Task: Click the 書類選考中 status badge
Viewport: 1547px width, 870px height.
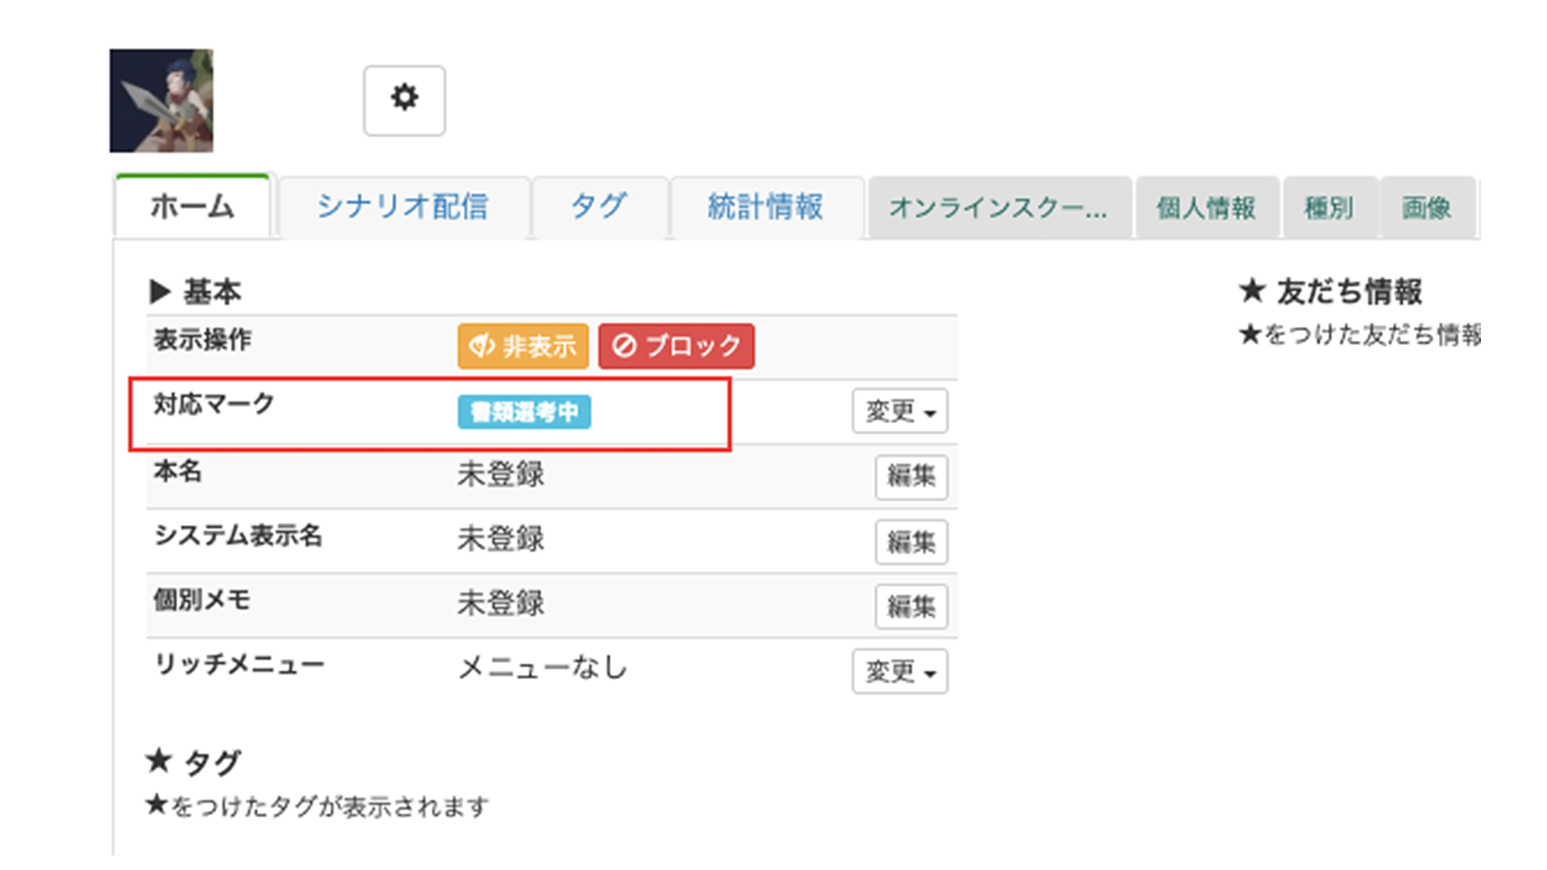Action: click(x=524, y=412)
